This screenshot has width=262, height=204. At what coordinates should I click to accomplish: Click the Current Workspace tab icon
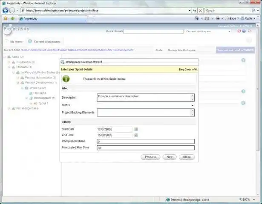click(30, 41)
